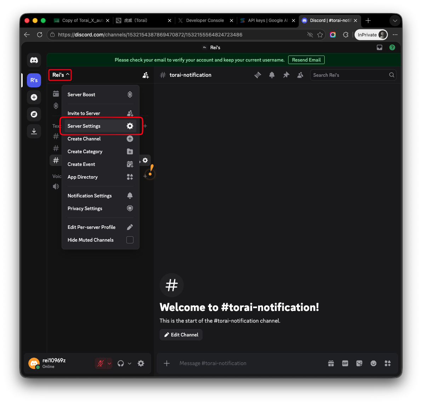Open Discord direct messages home icon
This screenshot has height=404, width=422.
tap(34, 60)
